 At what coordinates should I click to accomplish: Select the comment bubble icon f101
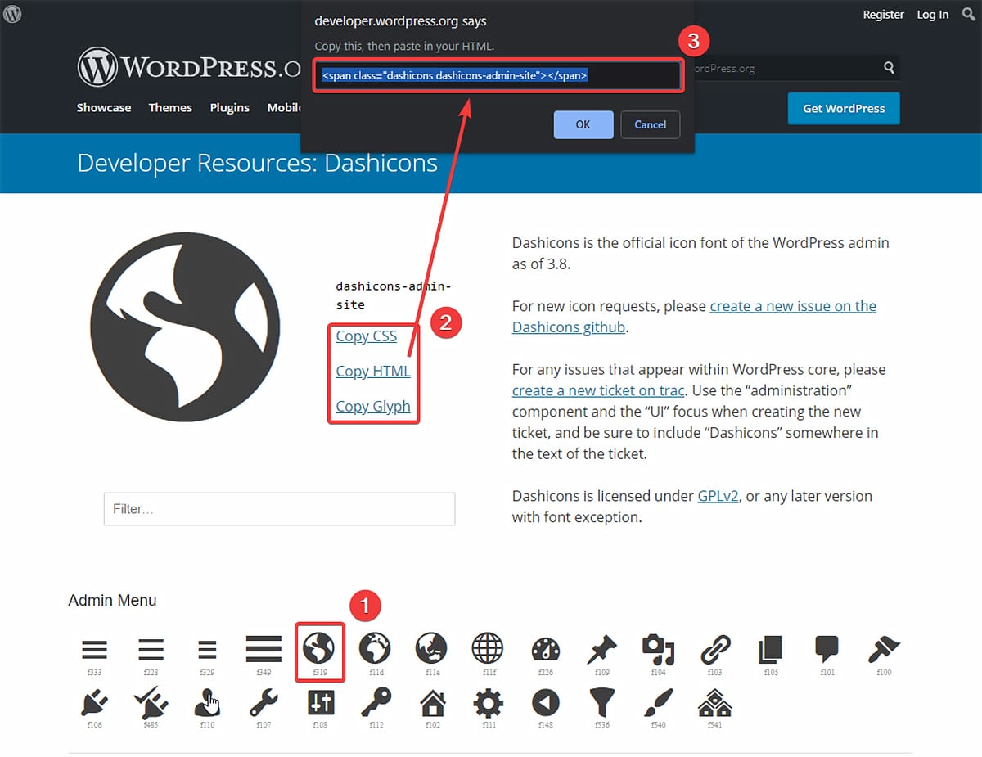827,650
